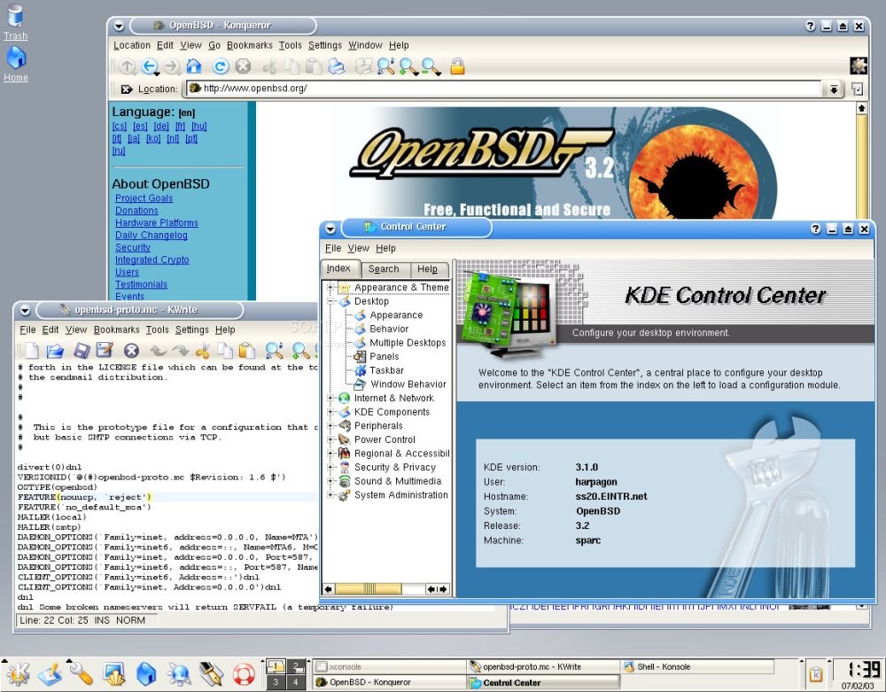Image resolution: width=886 pixels, height=692 pixels.
Task: Open the K menu on the panel
Action: coord(18,674)
